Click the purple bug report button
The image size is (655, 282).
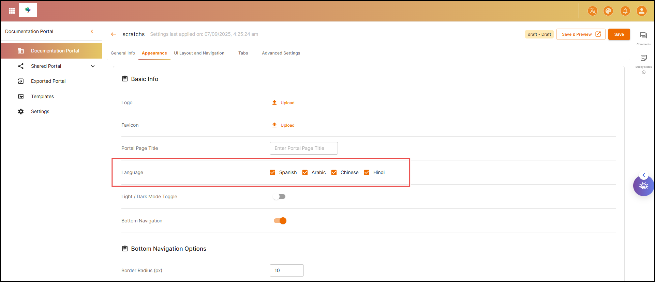coord(643,186)
